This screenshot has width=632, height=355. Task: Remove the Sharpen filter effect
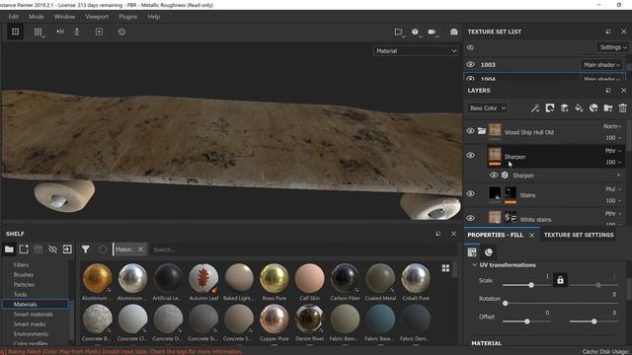click(619, 176)
